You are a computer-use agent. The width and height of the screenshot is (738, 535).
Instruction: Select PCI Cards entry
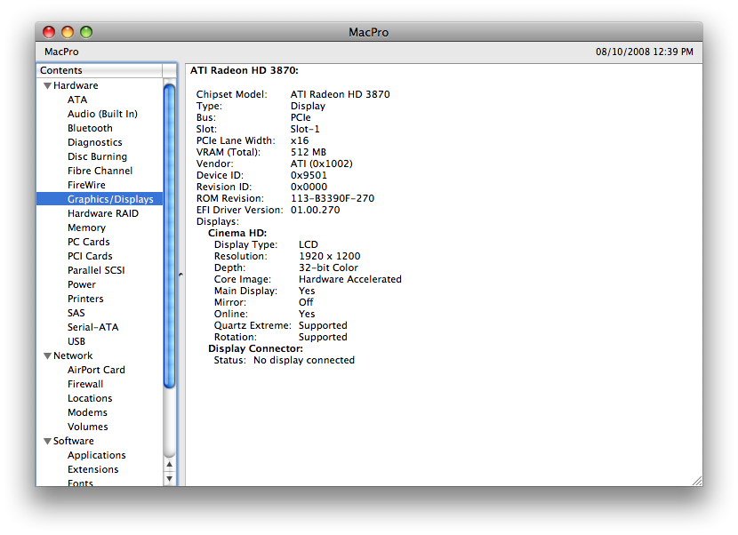tap(90, 256)
